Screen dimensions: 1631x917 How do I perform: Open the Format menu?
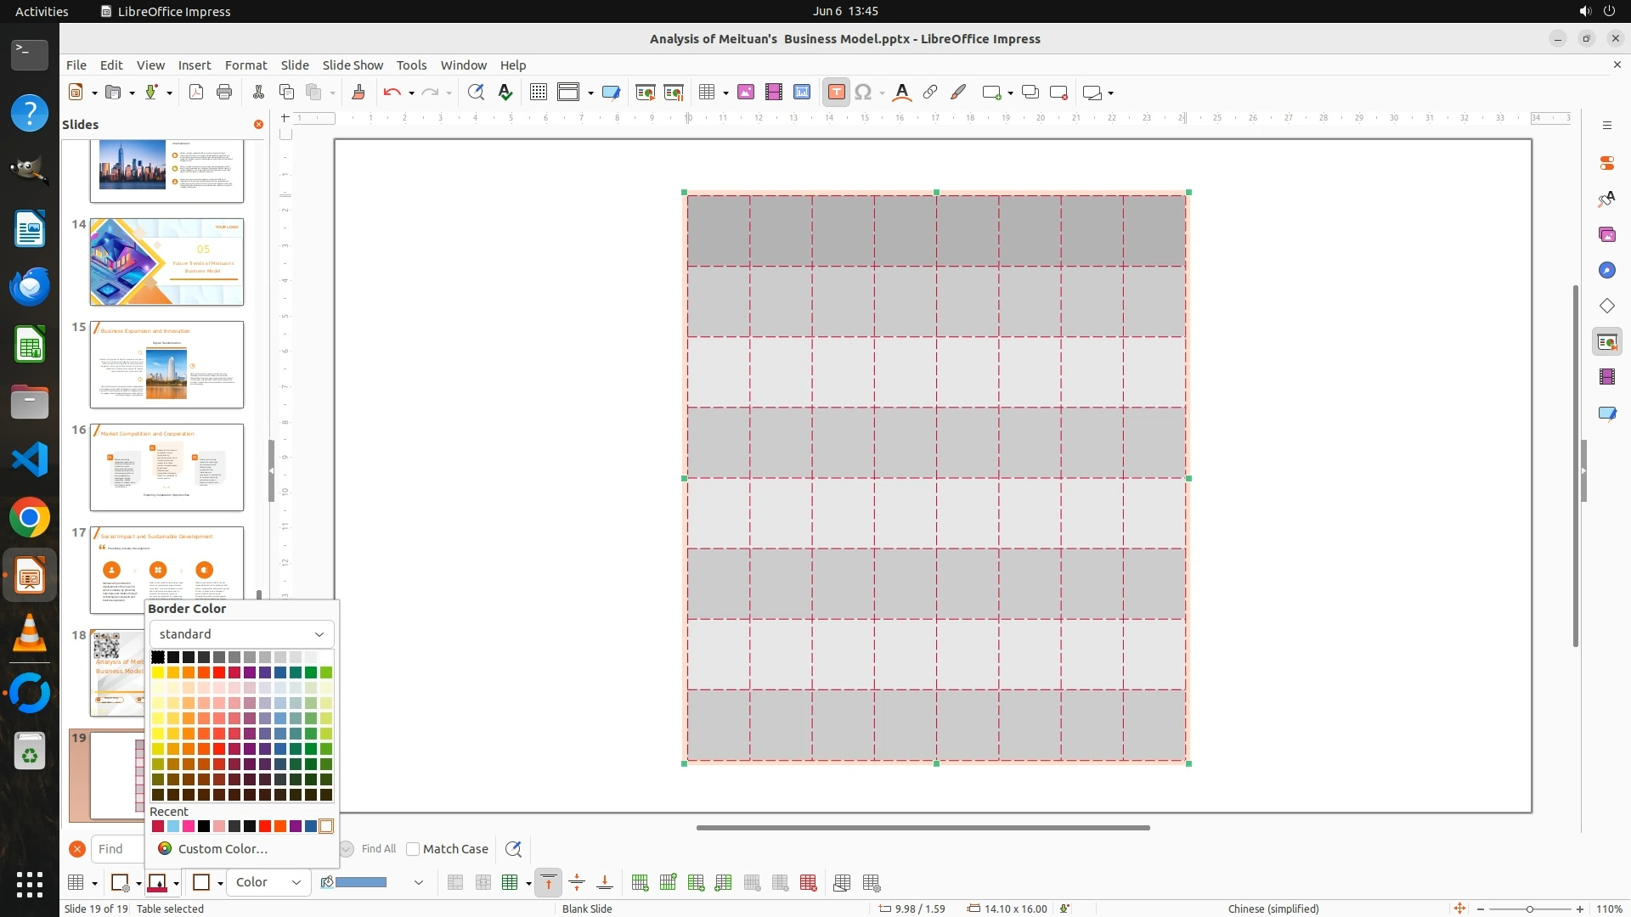point(245,65)
